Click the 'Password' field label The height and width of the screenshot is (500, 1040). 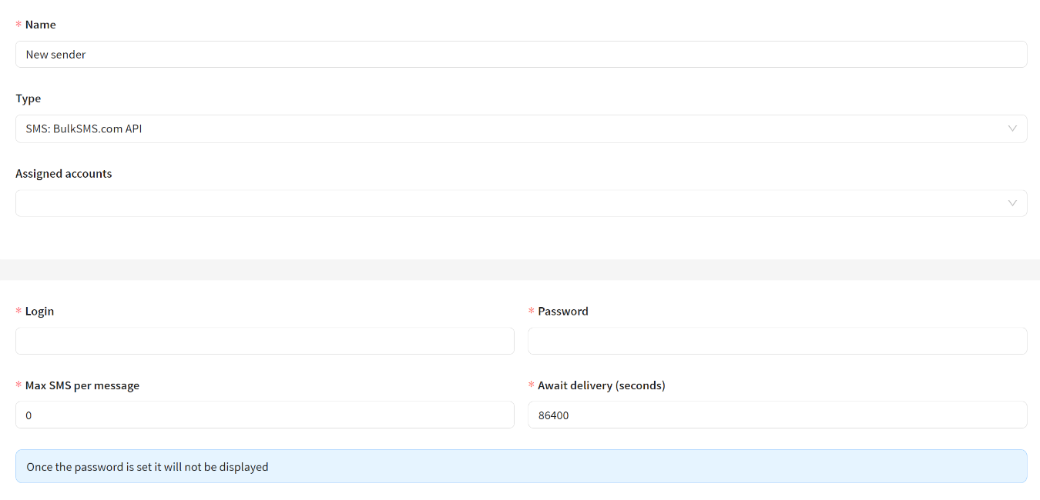tap(562, 312)
